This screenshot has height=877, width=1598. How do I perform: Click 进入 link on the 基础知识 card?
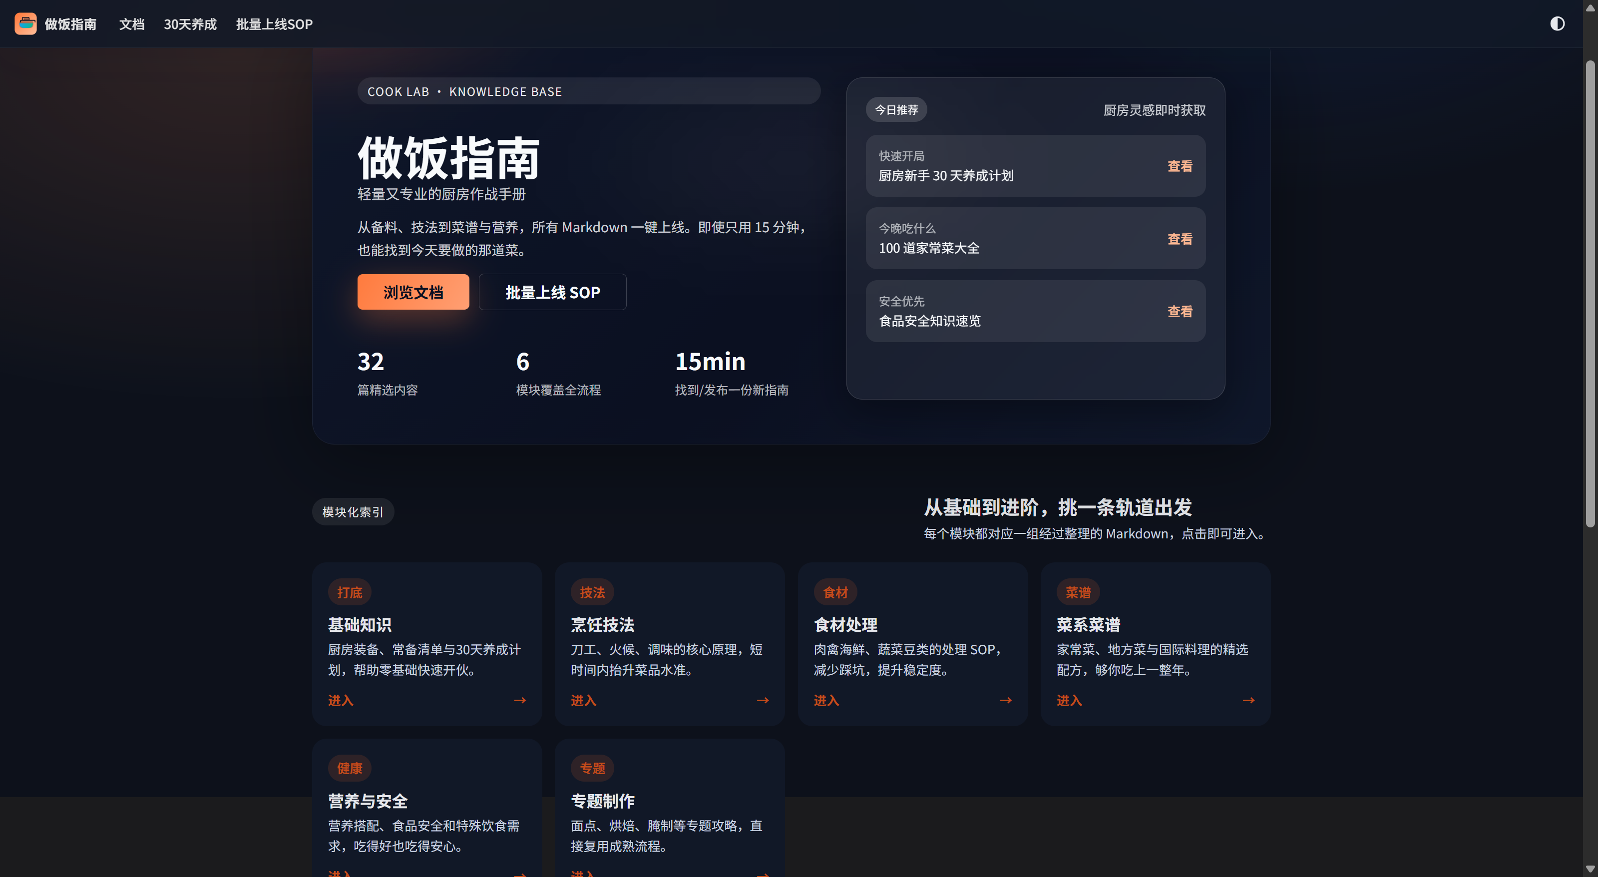(341, 700)
